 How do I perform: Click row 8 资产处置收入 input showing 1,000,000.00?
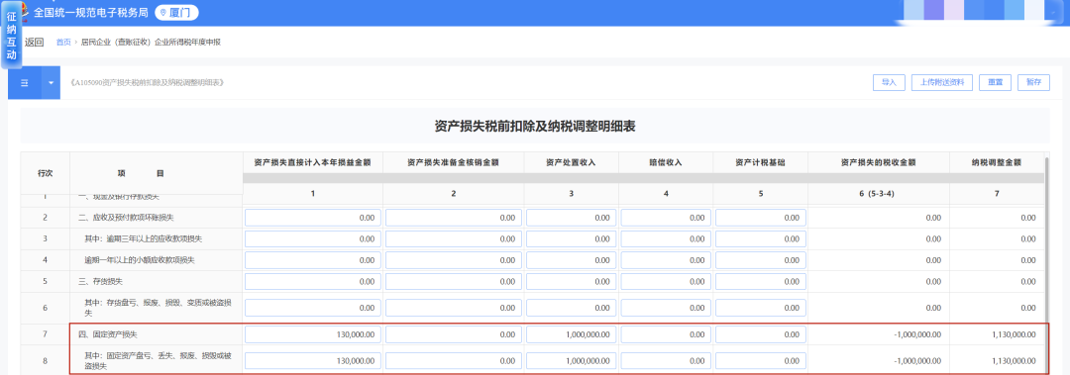point(572,360)
